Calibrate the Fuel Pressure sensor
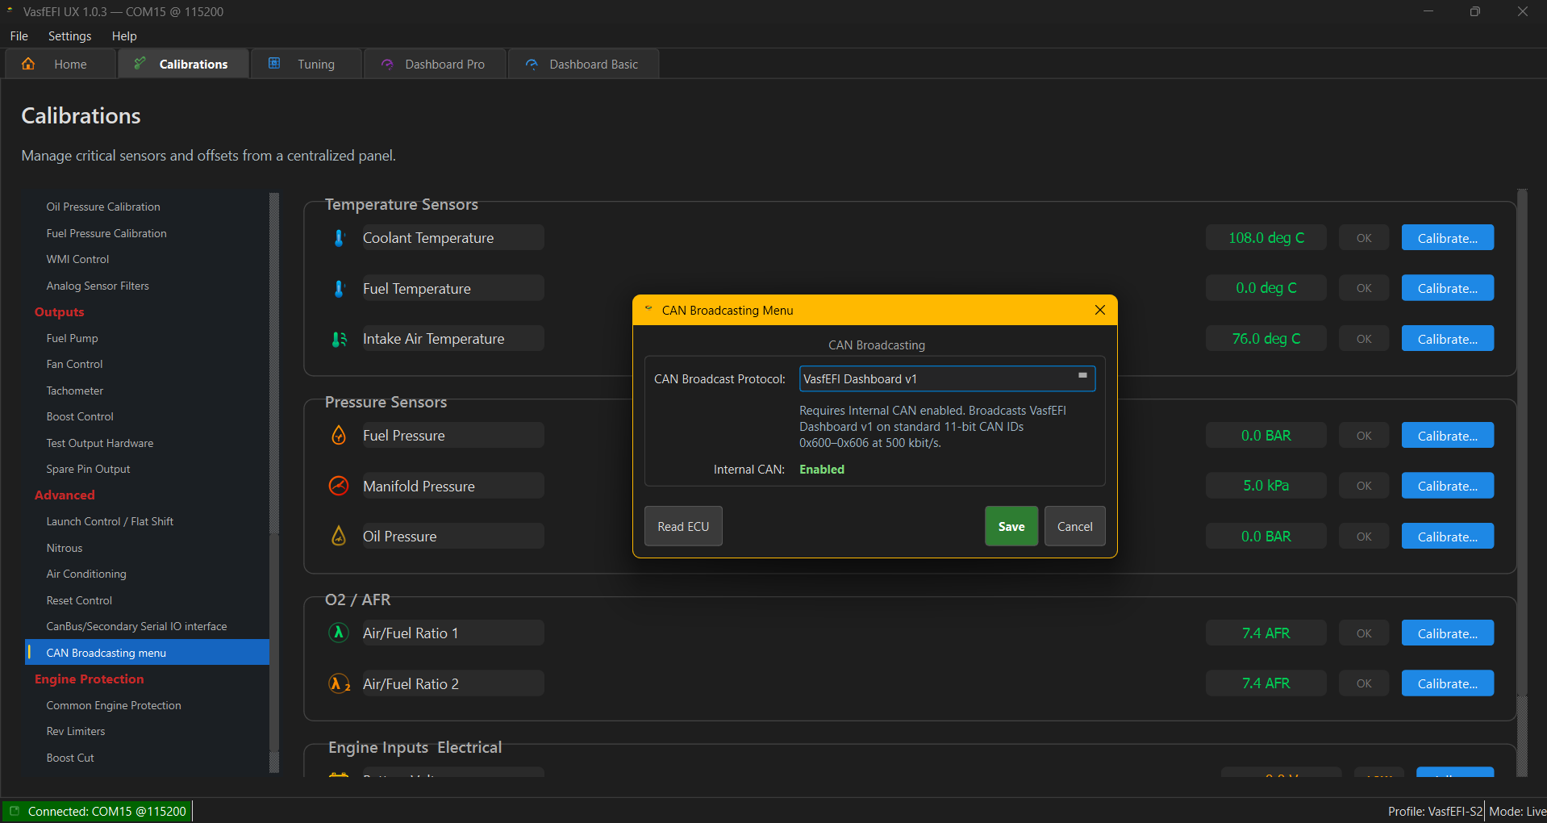Viewport: 1547px width, 823px height. coord(1447,436)
